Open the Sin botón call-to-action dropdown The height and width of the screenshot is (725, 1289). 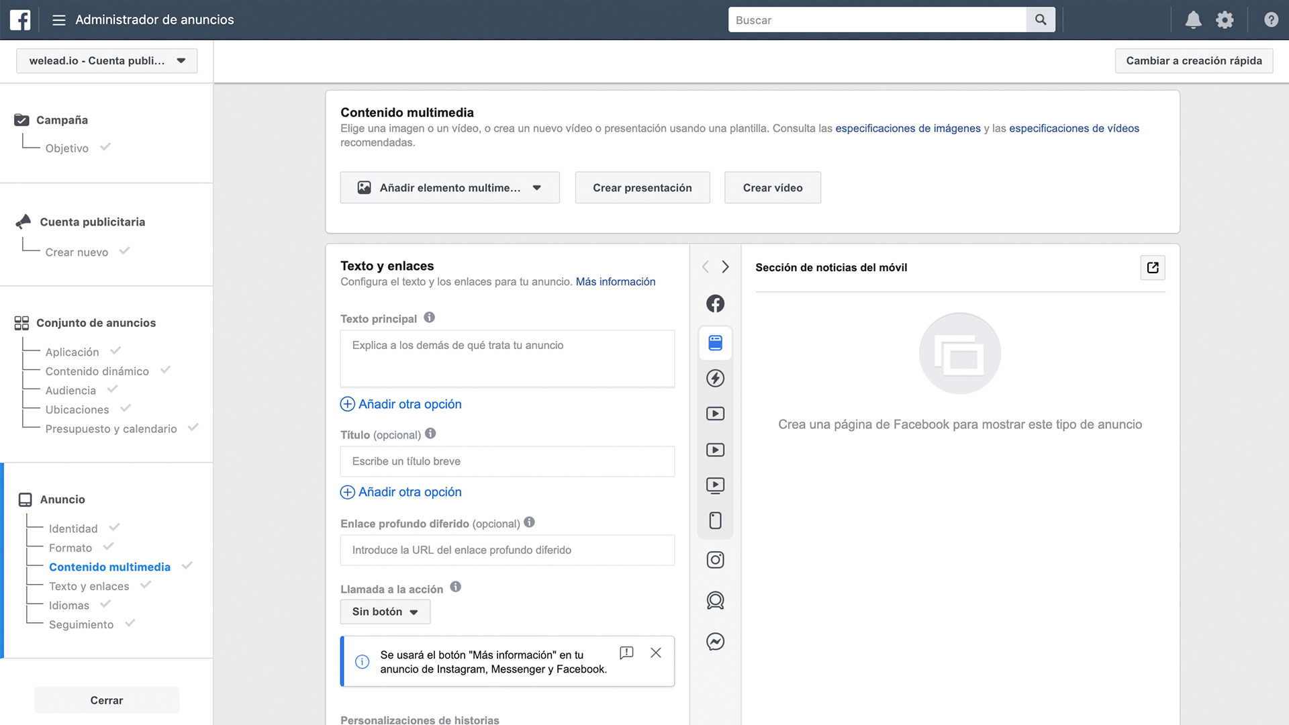pos(385,612)
